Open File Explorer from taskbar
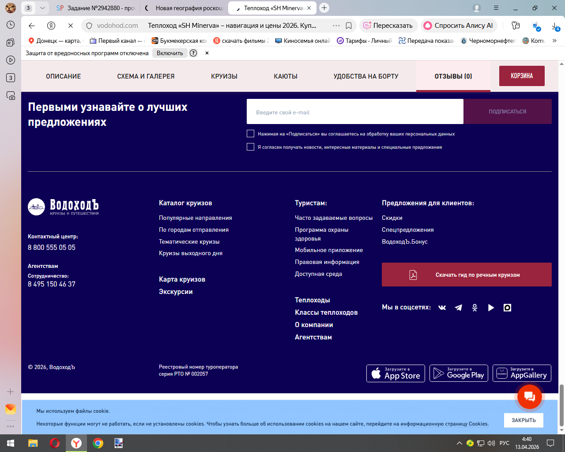The image size is (565, 452). click(33, 443)
